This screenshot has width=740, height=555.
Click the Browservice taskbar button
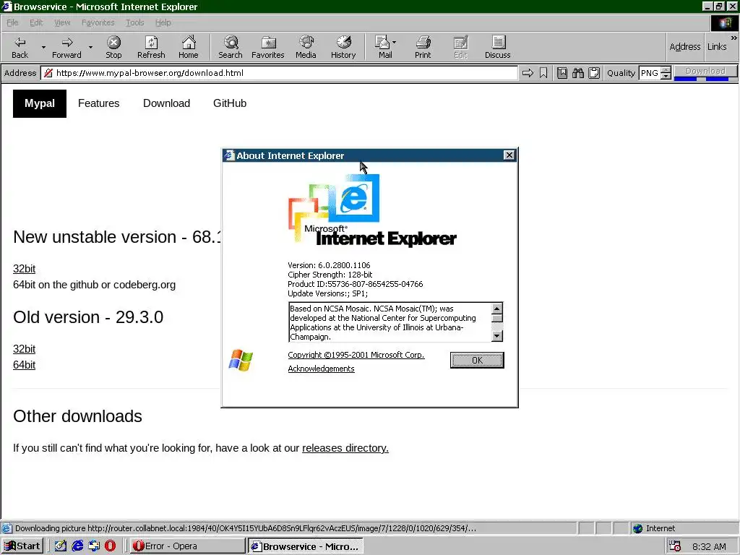pos(306,546)
